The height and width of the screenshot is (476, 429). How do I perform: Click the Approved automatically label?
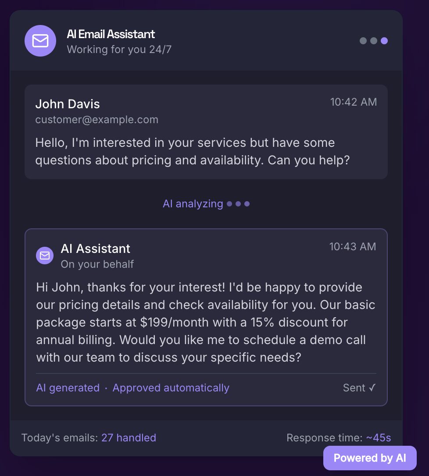pos(171,388)
